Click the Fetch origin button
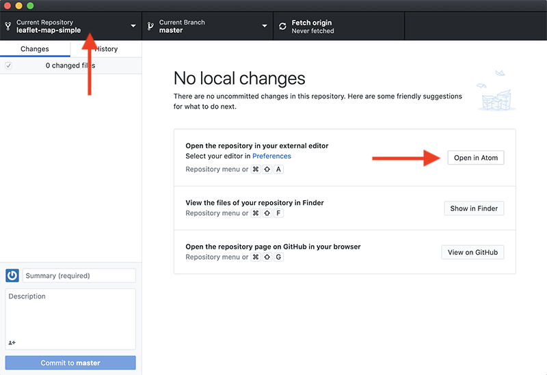This screenshot has width=547, height=375. click(x=338, y=26)
